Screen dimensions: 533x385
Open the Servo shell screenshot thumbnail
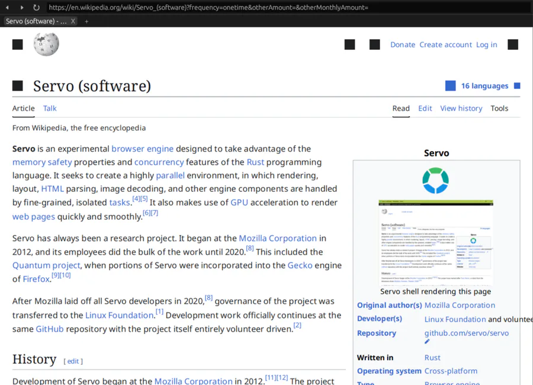[436, 242]
